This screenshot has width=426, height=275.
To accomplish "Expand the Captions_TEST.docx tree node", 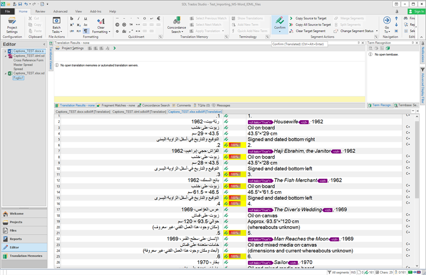I will pyautogui.click(x=5, y=51).
